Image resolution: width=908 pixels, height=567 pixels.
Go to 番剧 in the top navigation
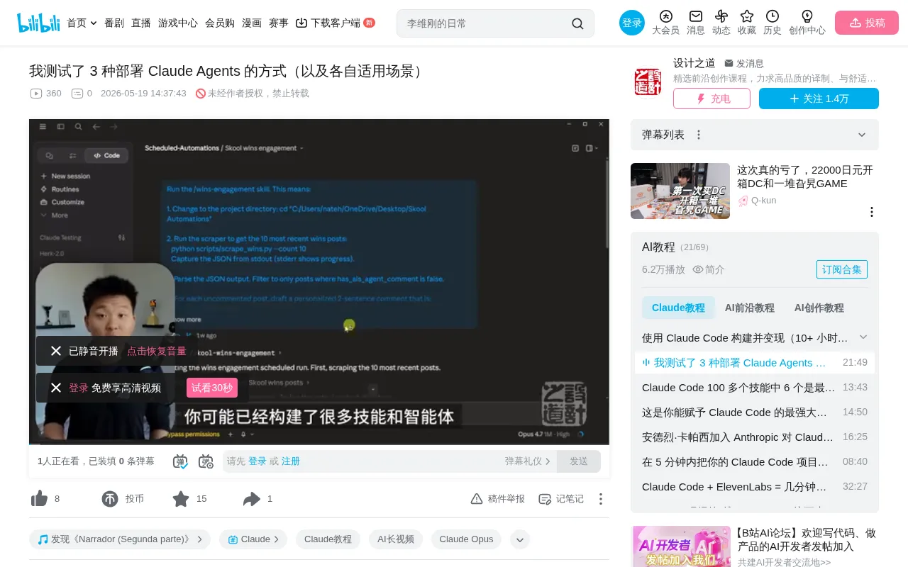[114, 23]
